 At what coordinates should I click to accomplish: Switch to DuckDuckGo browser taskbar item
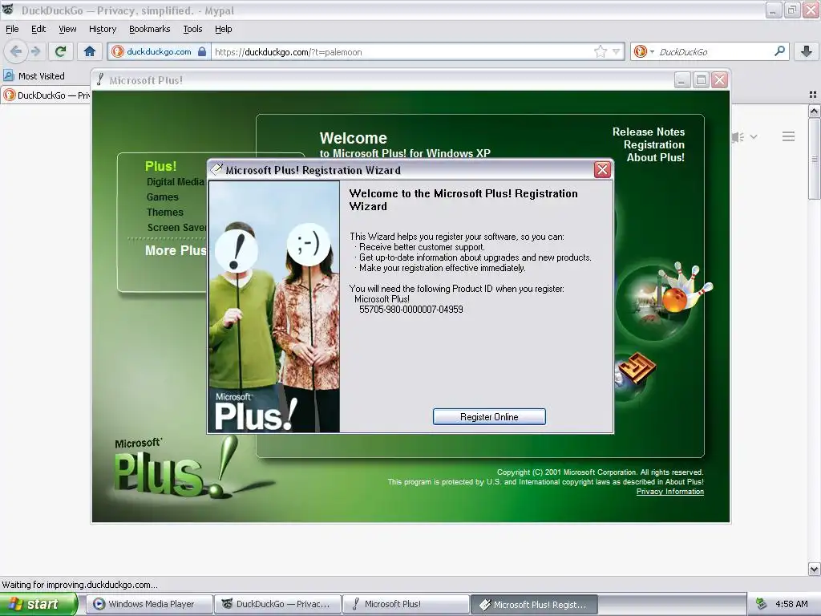[277, 604]
